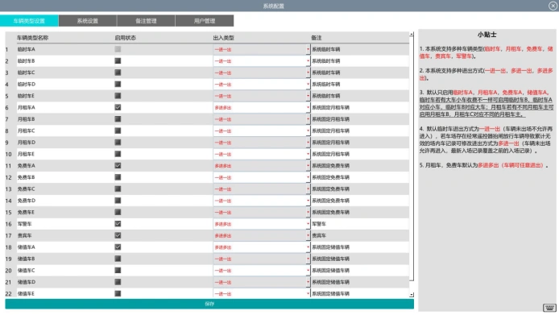This screenshot has width=559, height=315.
Task: Click the 小贴士 panel heading
Action: [x=487, y=35]
